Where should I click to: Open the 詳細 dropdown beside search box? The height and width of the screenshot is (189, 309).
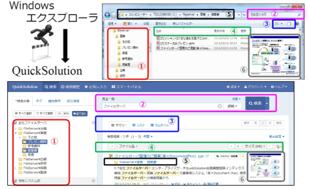click(x=232, y=106)
